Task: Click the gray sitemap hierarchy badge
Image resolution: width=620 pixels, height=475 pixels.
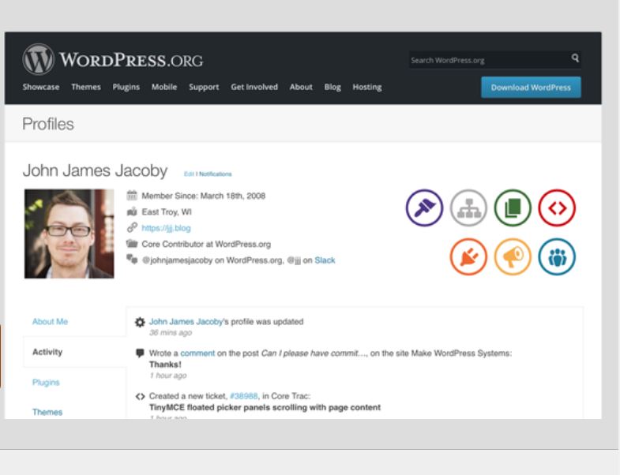Action: (468, 208)
